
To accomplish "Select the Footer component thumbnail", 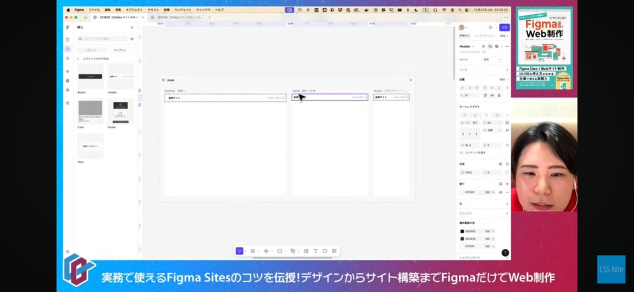I will 120,111.
